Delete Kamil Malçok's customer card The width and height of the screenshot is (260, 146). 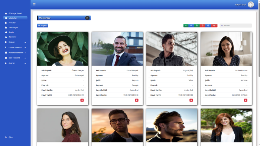(137, 100)
